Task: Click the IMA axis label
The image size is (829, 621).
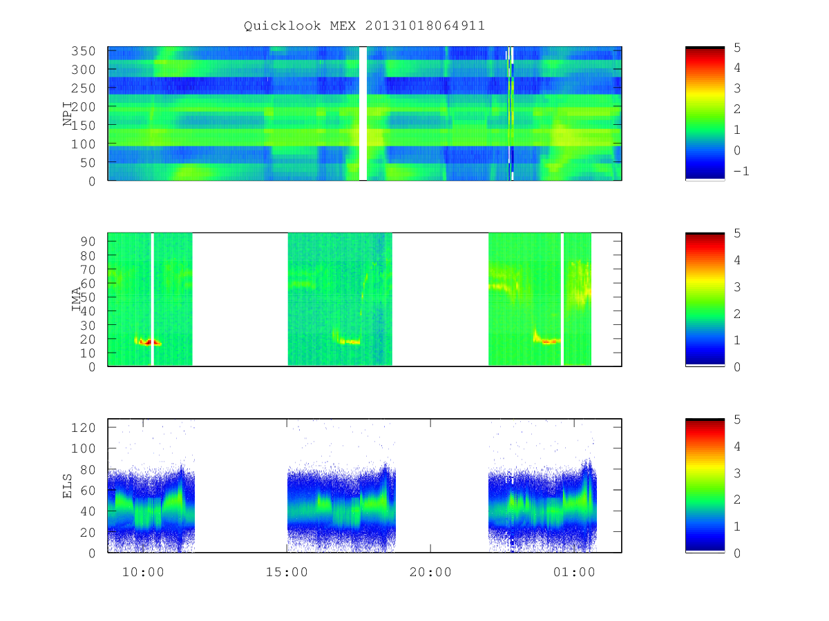Action: click(x=77, y=299)
